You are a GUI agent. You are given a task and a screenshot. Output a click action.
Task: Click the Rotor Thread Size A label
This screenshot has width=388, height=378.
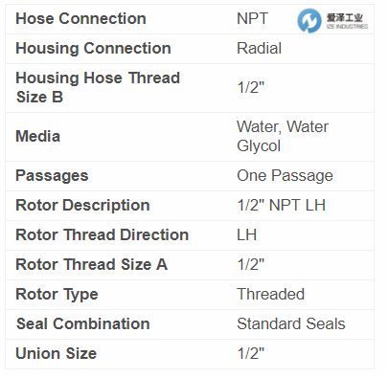(x=91, y=264)
